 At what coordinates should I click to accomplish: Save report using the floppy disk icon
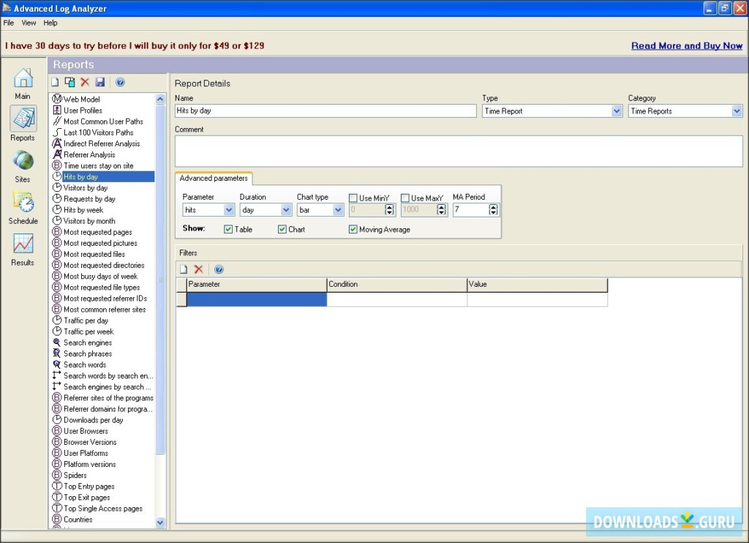pyautogui.click(x=99, y=82)
